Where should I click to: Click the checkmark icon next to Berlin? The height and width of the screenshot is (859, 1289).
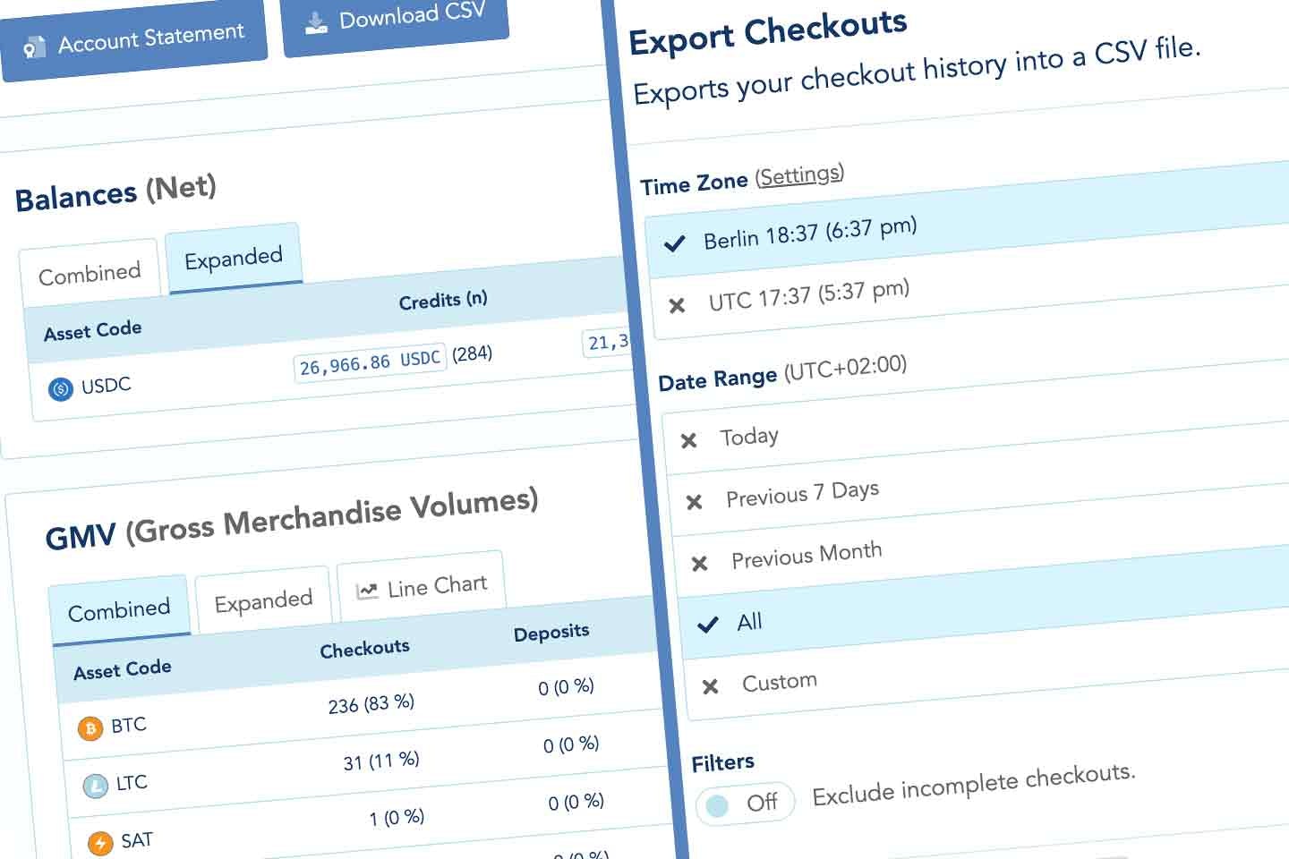point(674,242)
